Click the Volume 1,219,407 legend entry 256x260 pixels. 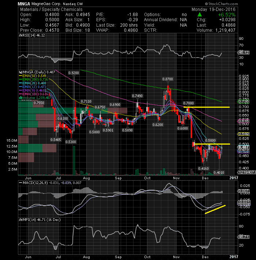(35, 97)
